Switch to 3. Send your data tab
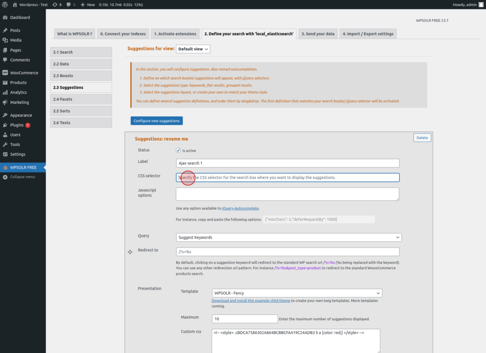The height and width of the screenshot is (353, 486). 318,34
